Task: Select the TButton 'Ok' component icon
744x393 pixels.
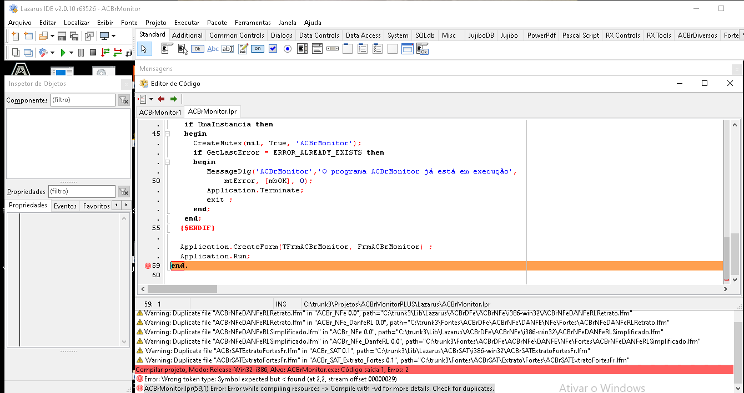Action: pyautogui.click(x=197, y=49)
